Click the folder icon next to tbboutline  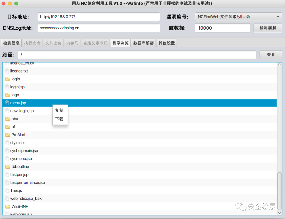pos(8,167)
